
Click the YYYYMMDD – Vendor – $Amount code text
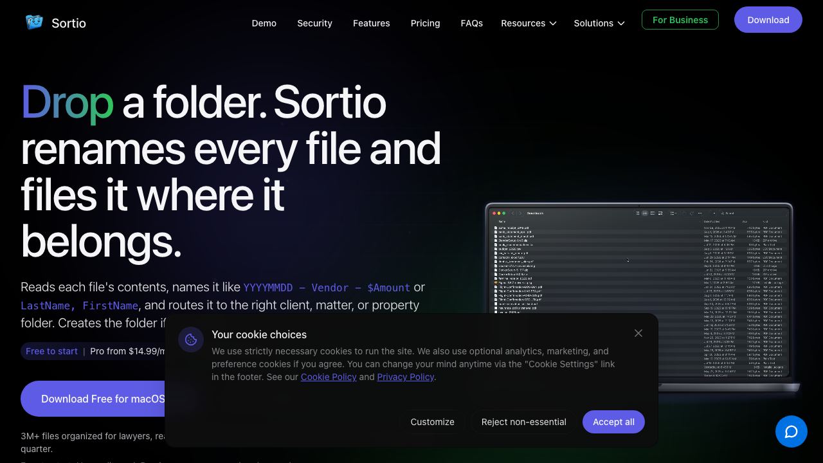(x=327, y=287)
